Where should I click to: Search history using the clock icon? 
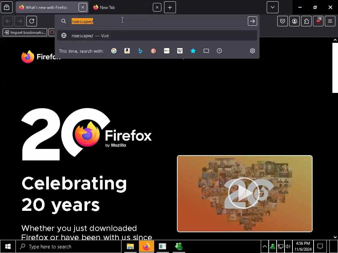[x=219, y=51]
